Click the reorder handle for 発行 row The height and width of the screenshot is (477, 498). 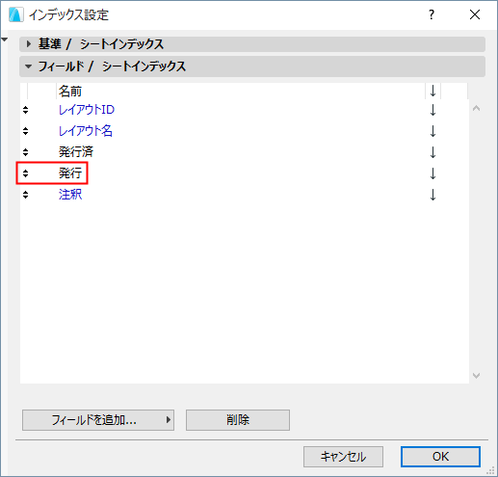tap(25, 173)
